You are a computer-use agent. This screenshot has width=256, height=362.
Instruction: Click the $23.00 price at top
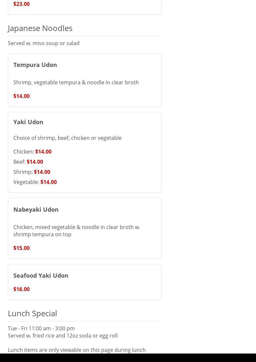tap(22, 4)
